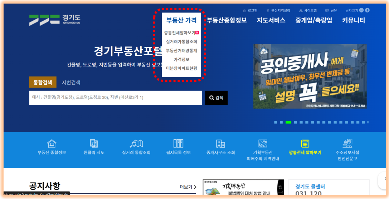Image resolution: width=389 pixels, height=199 pixels.
Task: Pause the banner slideshow
Action: pyautogui.click(x=368, y=122)
